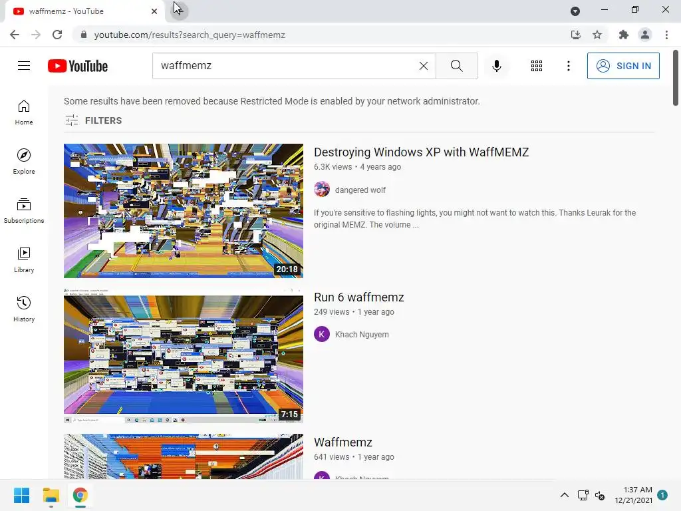The height and width of the screenshot is (511, 681).
Task: Open Destroying Windows XP with WaffMEMZ thumbnail
Action: (184, 211)
